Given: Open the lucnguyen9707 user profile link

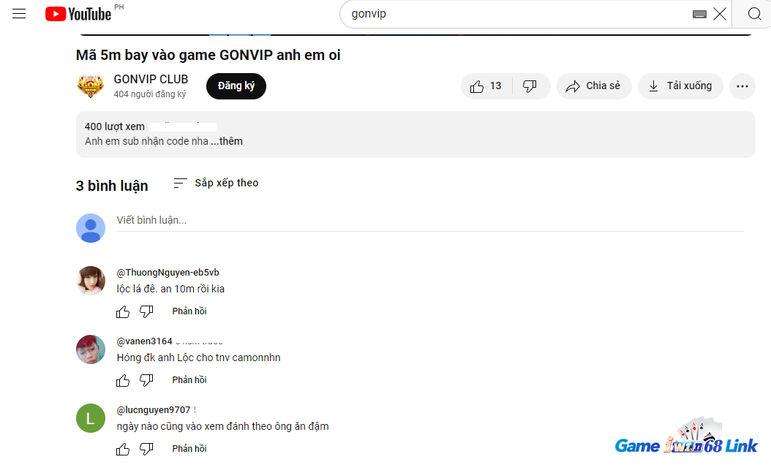Looking at the screenshot, I should 154,409.
